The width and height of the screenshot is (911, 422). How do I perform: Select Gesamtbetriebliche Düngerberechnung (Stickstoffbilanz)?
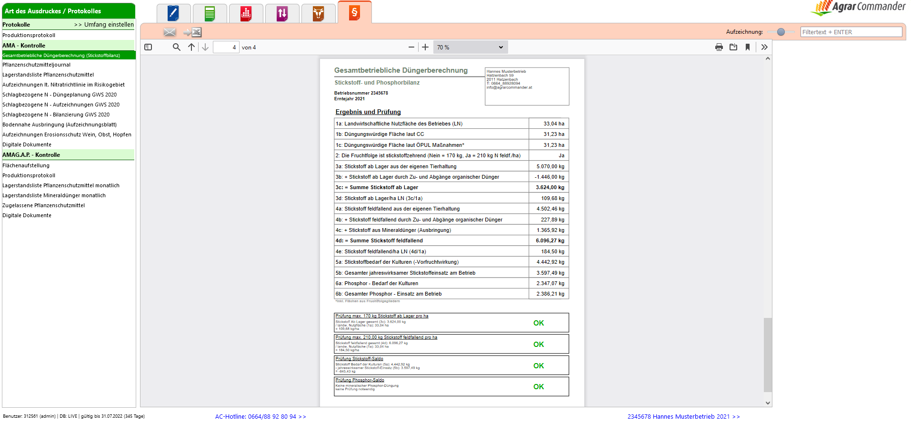tap(69, 55)
